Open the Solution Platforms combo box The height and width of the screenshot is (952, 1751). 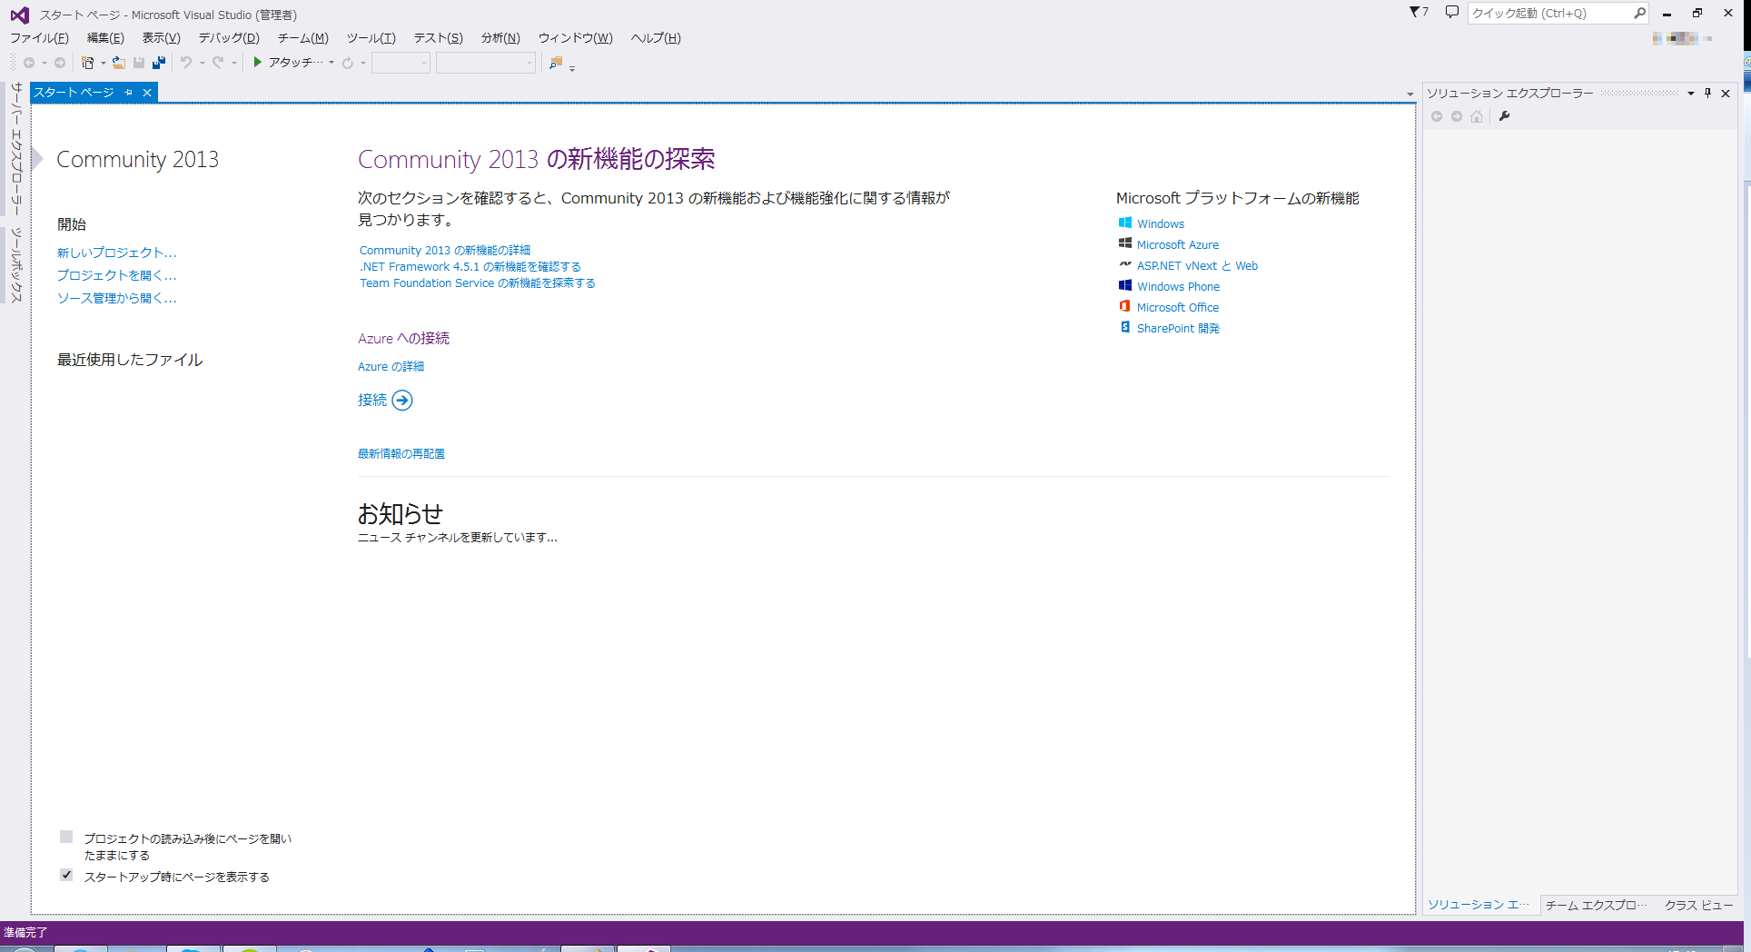tap(486, 63)
